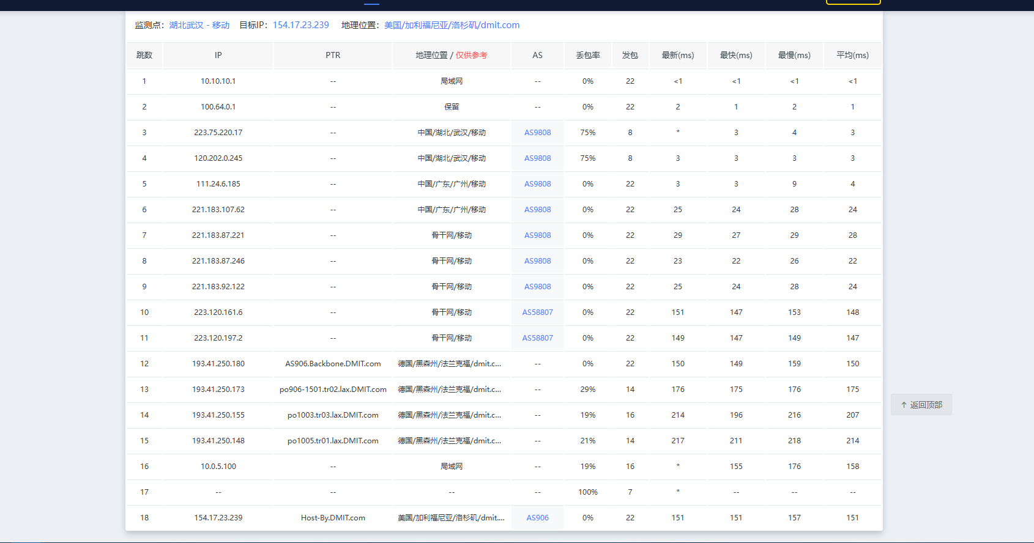Image resolution: width=1034 pixels, height=543 pixels.
Task: Open AS58807 link for 223.120.197.2
Action: tap(538, 338)
